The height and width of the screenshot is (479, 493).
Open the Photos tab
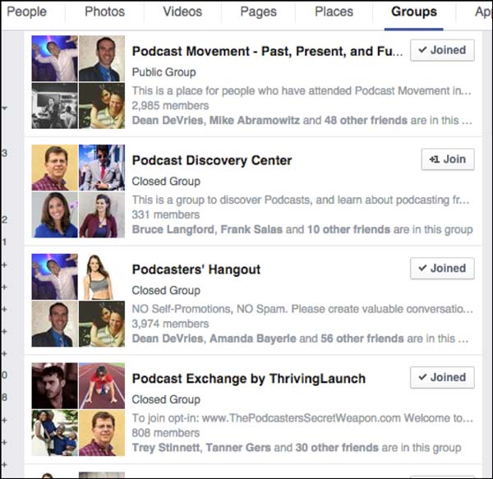pyautogui.click(x=104, y=12)
